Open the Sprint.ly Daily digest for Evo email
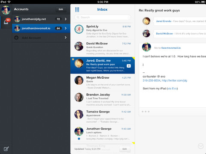 [x=103, y=31]
